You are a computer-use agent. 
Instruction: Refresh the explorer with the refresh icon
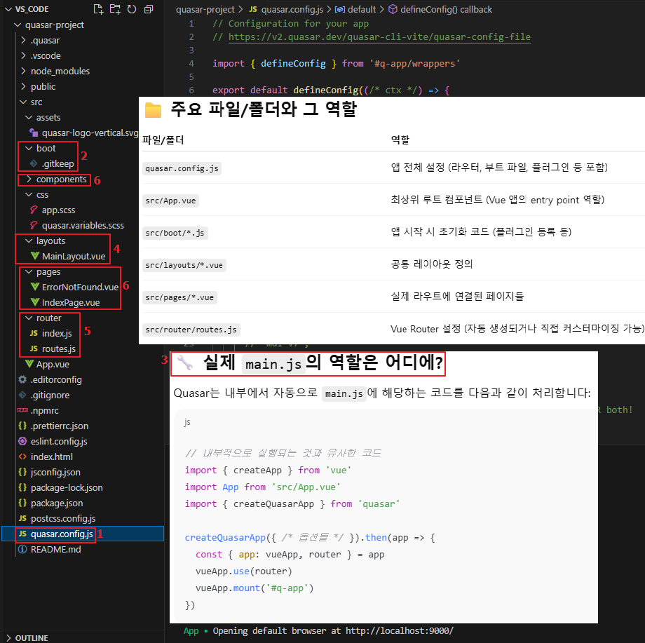tap(132, 9)
